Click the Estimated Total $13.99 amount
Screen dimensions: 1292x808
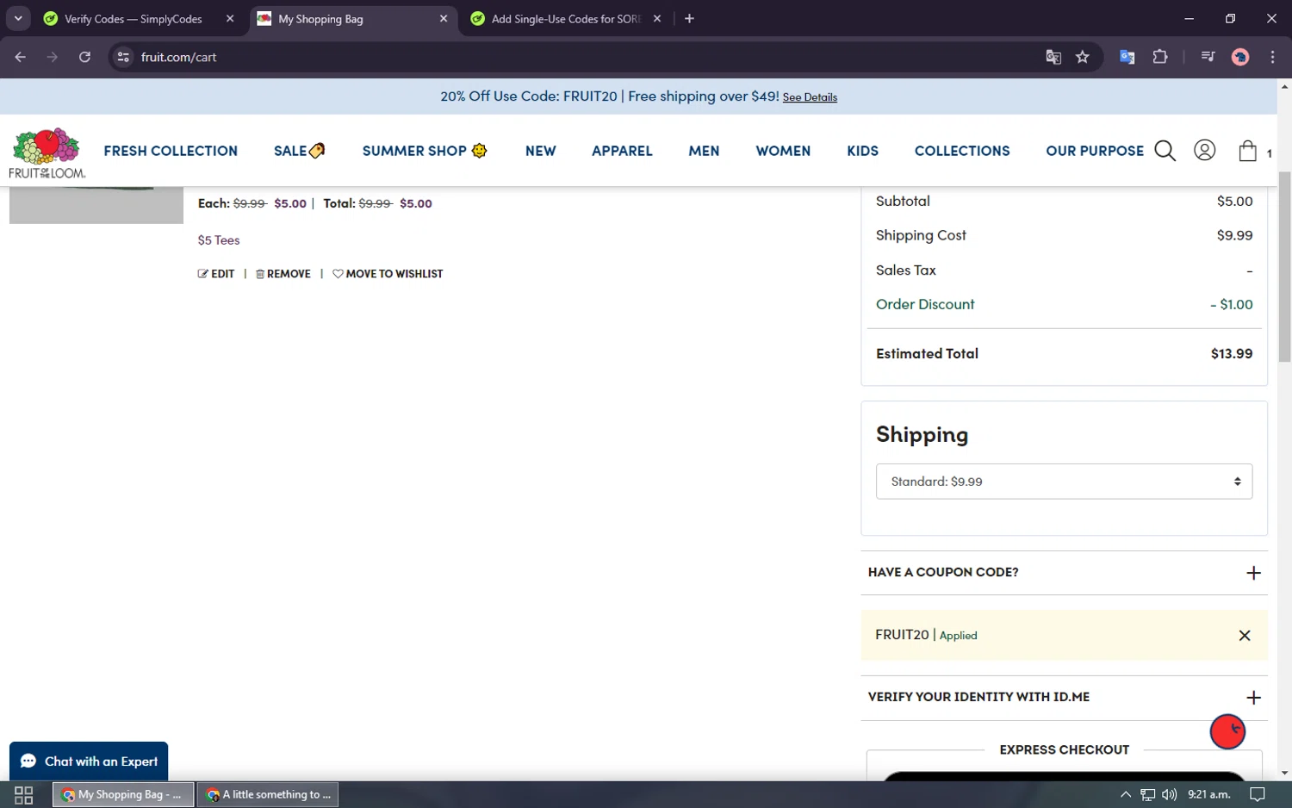tap(1232, 354)
